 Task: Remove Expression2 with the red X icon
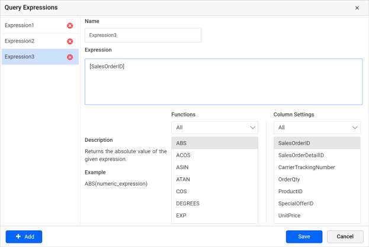(x=70, y=41)
